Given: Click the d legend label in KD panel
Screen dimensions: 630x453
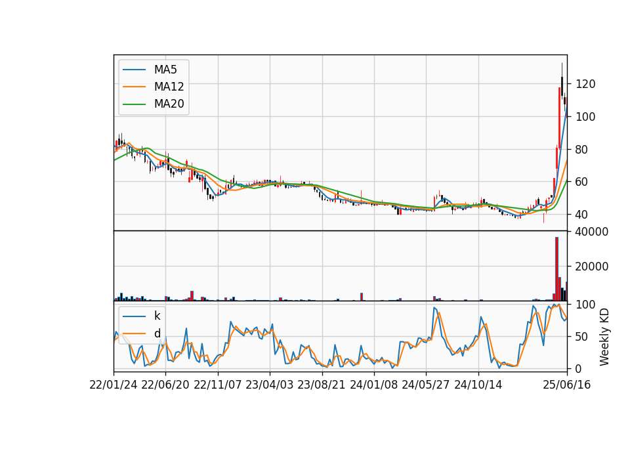Looking at the screenshot, I should [x=157, y=334].
